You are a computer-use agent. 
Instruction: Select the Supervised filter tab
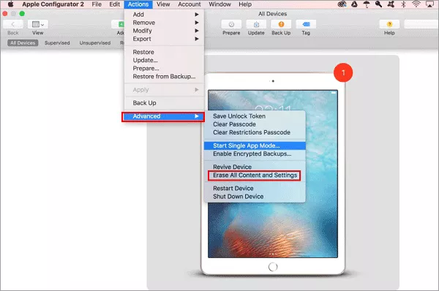(x=57, y=43)
